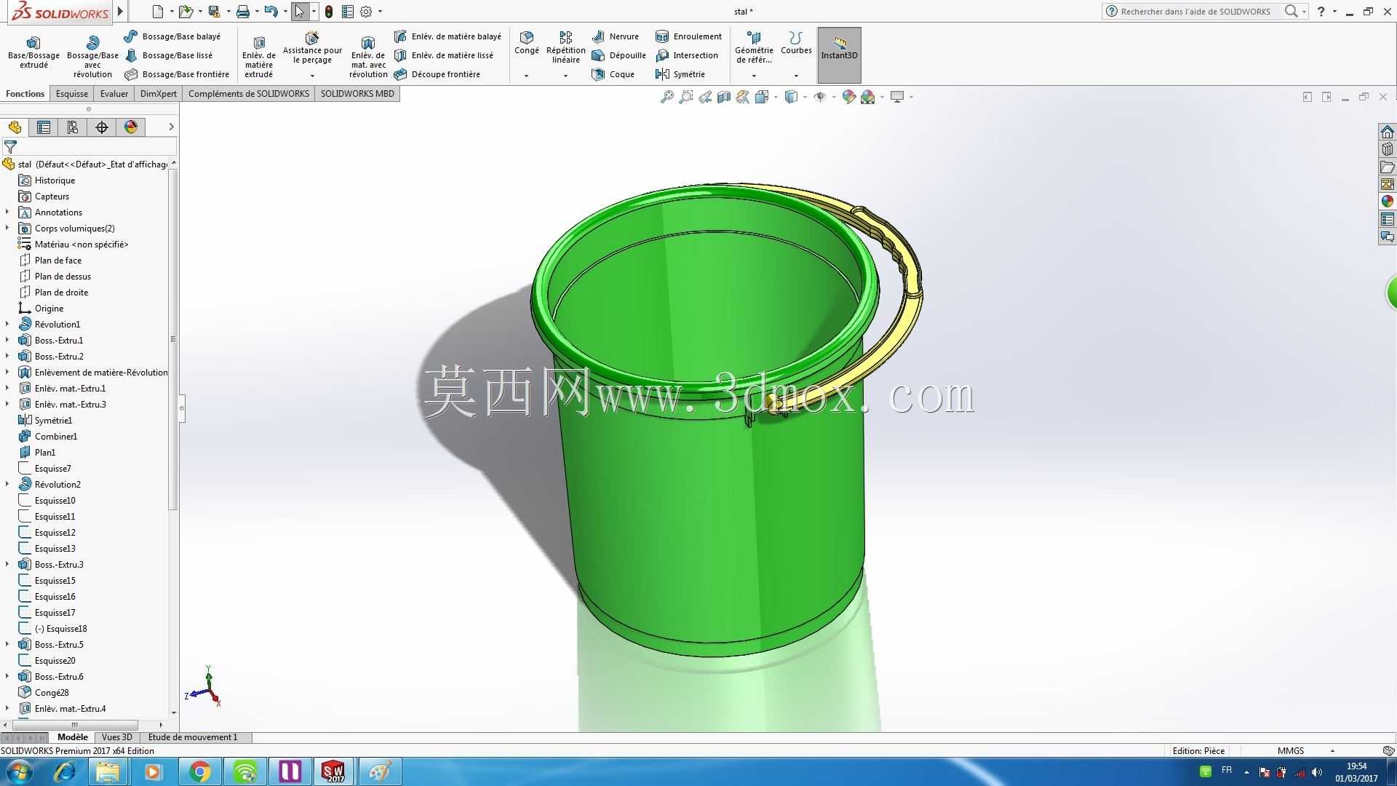
Task: Choose Enlèv. de matière lissé
Action: [x=444, y=55]
